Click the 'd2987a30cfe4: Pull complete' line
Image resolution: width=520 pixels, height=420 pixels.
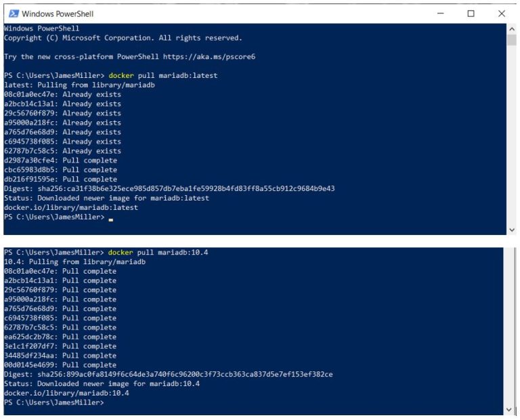click(x=60, y=161)
